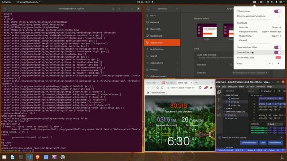
Task: Toggle Tile Windows switch
Action: pyautogui.click(x=278, y=11)
